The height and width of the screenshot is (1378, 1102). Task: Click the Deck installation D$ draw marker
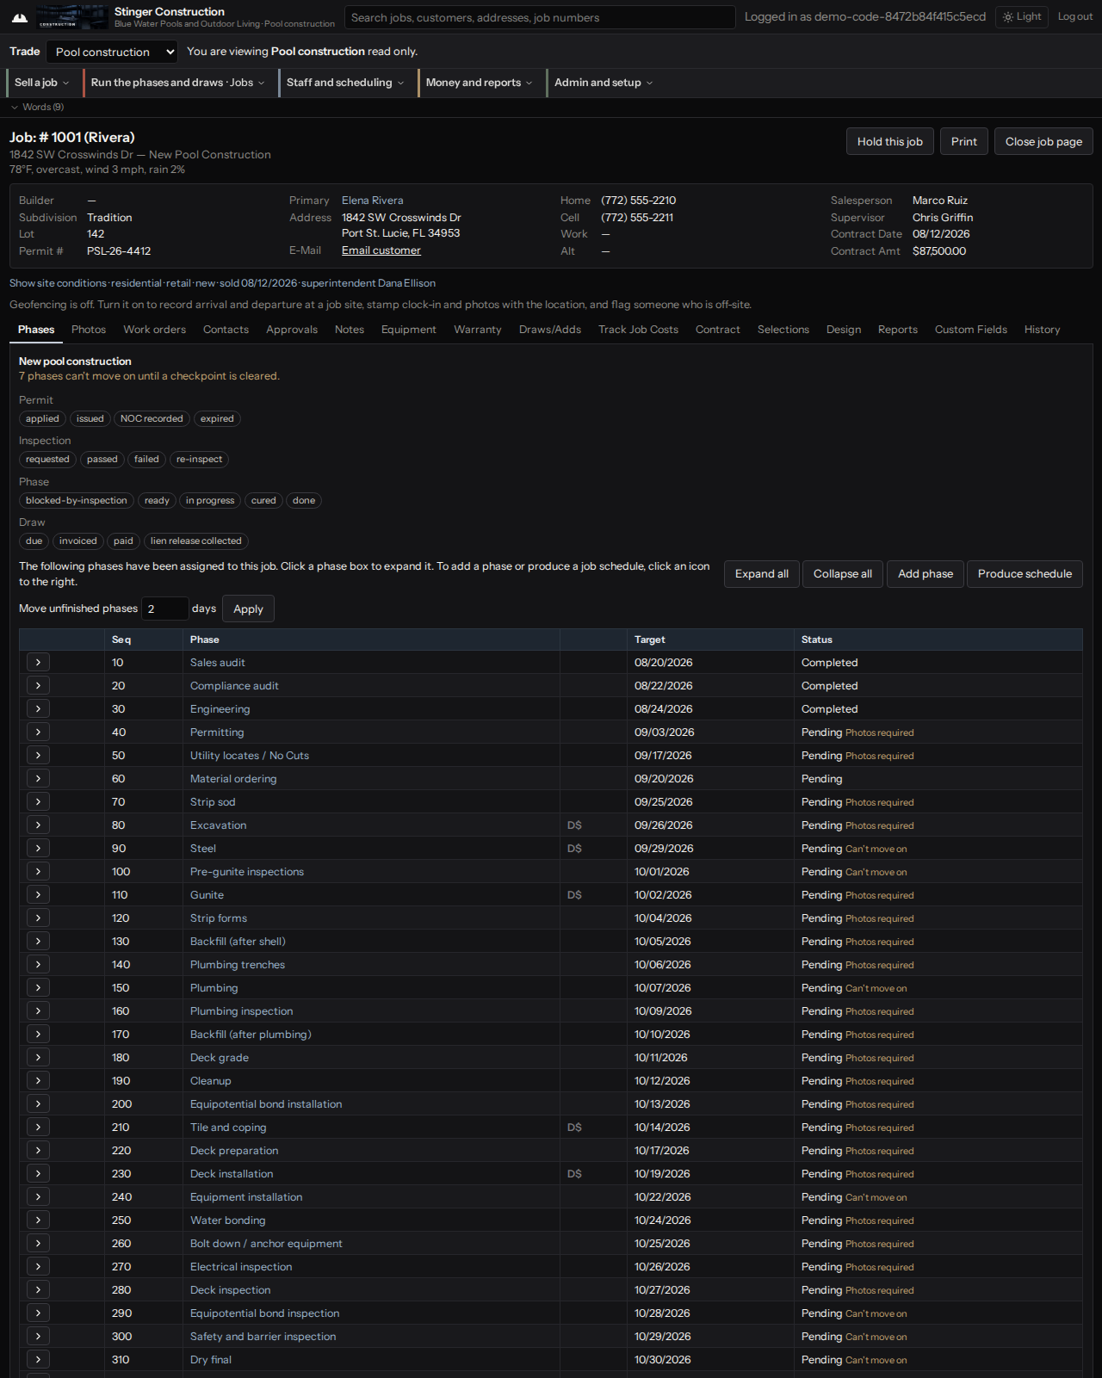coord(574,1174)
